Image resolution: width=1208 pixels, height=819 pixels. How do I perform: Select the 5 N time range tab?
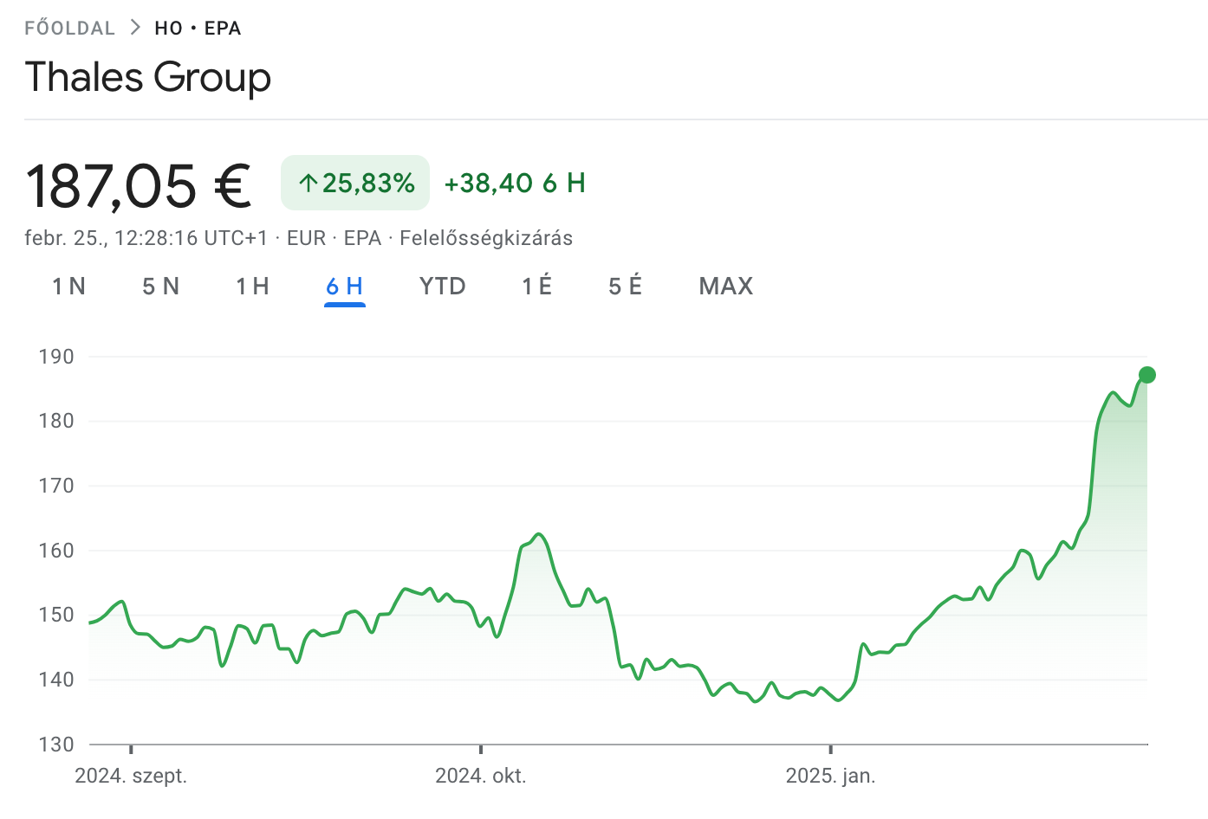tap(160, 286)
